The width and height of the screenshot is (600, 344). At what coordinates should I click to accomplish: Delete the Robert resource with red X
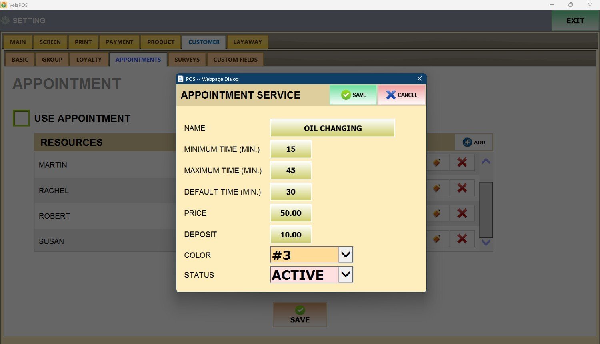(462, 213)
